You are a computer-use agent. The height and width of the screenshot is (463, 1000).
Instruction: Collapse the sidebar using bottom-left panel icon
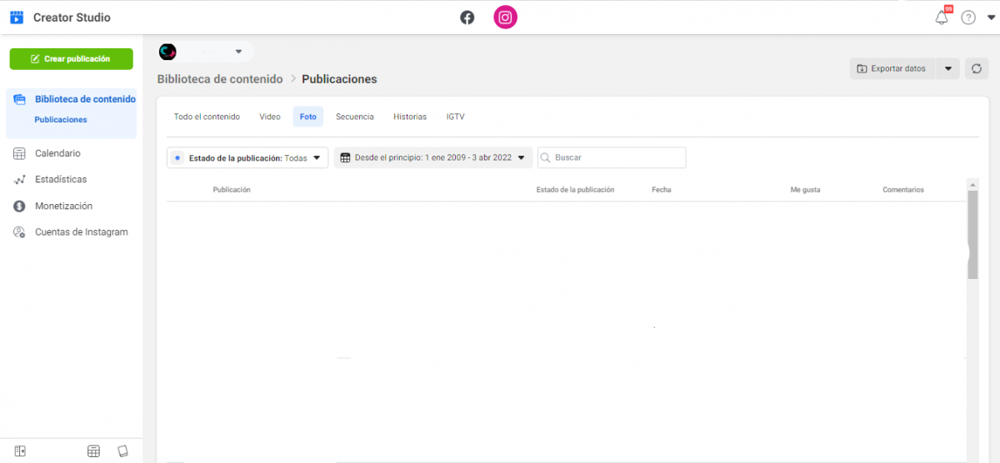tap(20, 451)
